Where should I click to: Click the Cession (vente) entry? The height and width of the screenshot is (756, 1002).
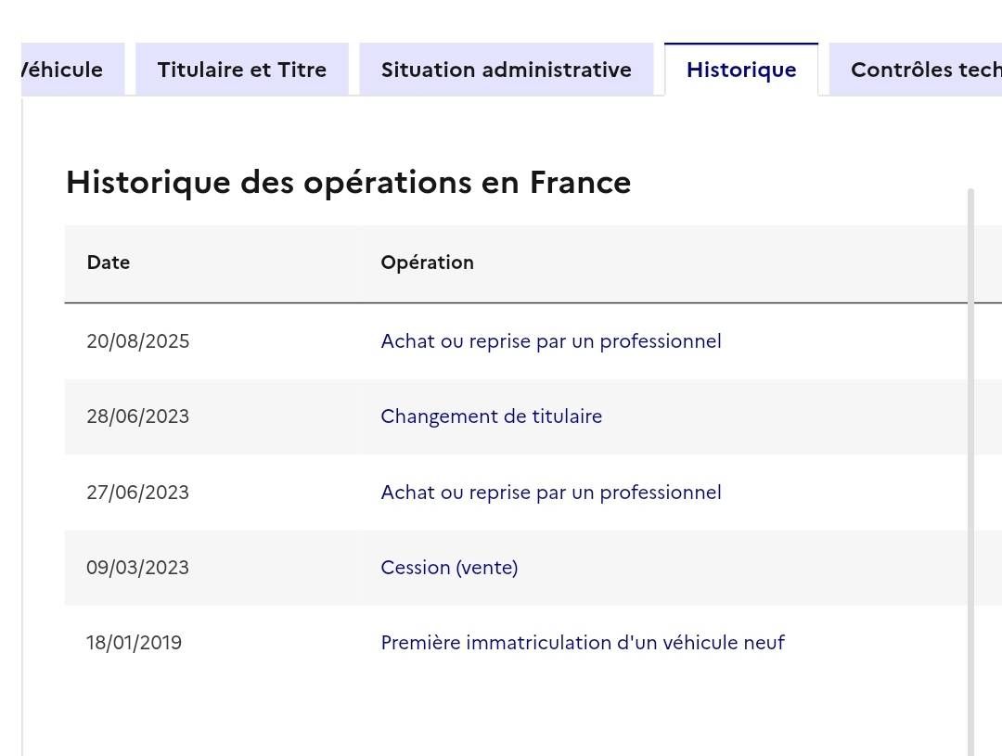pos(449,568)
